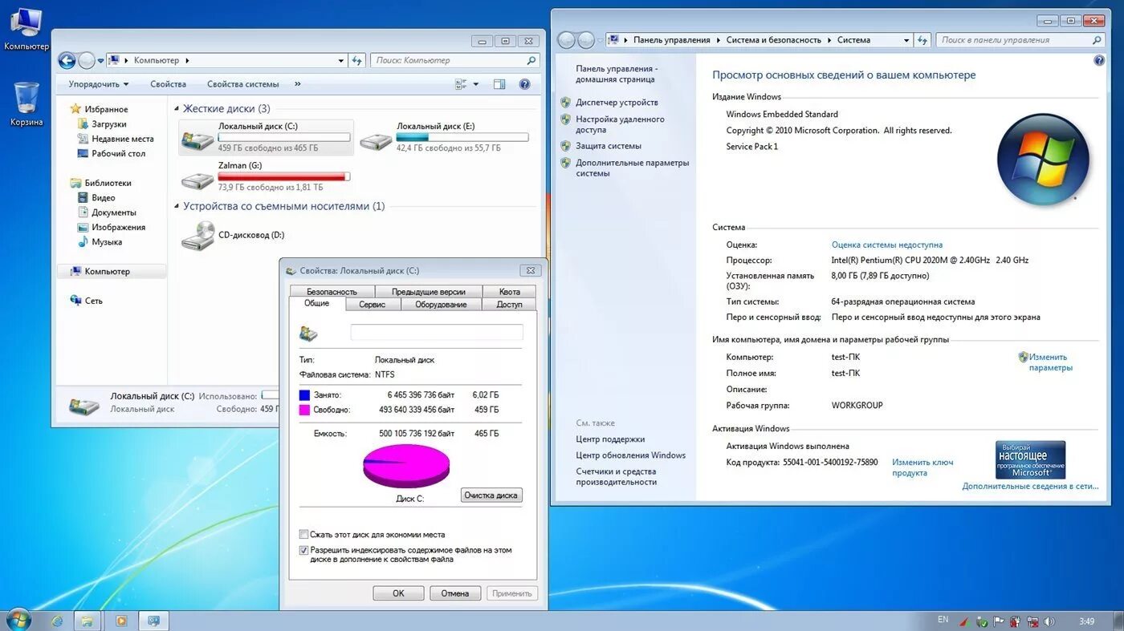Open the Start menu orb

(18, 620)
